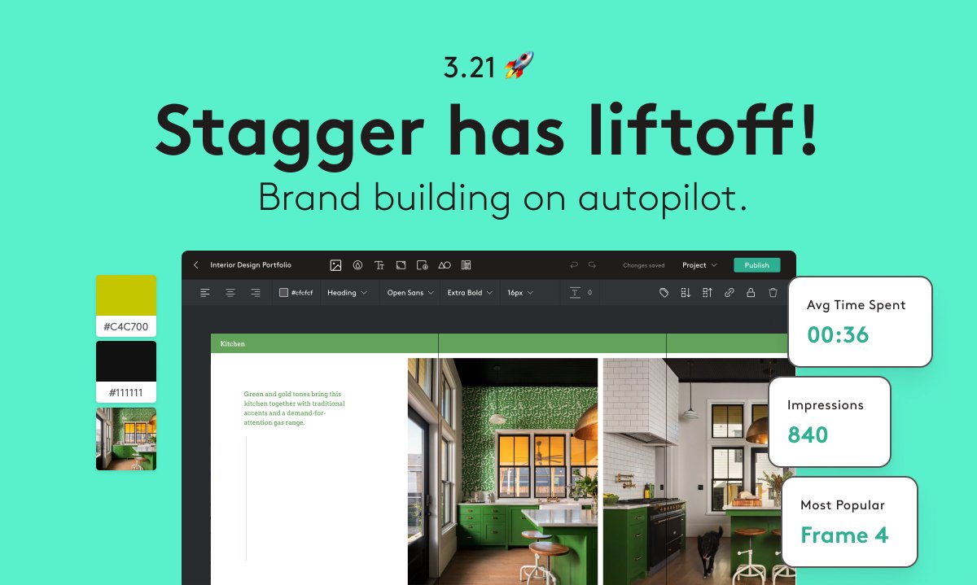The width and height of the screenshot is (977, 585).
Task: Click the Avg Time Spent card
Action: pyautogui.click(x=860, y=321)
